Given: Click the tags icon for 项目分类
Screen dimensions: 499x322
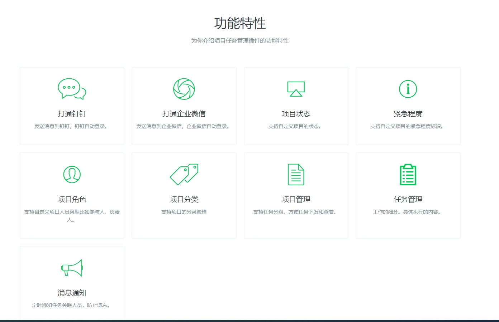Looking at the screenshot, I should tap(184, 174).
